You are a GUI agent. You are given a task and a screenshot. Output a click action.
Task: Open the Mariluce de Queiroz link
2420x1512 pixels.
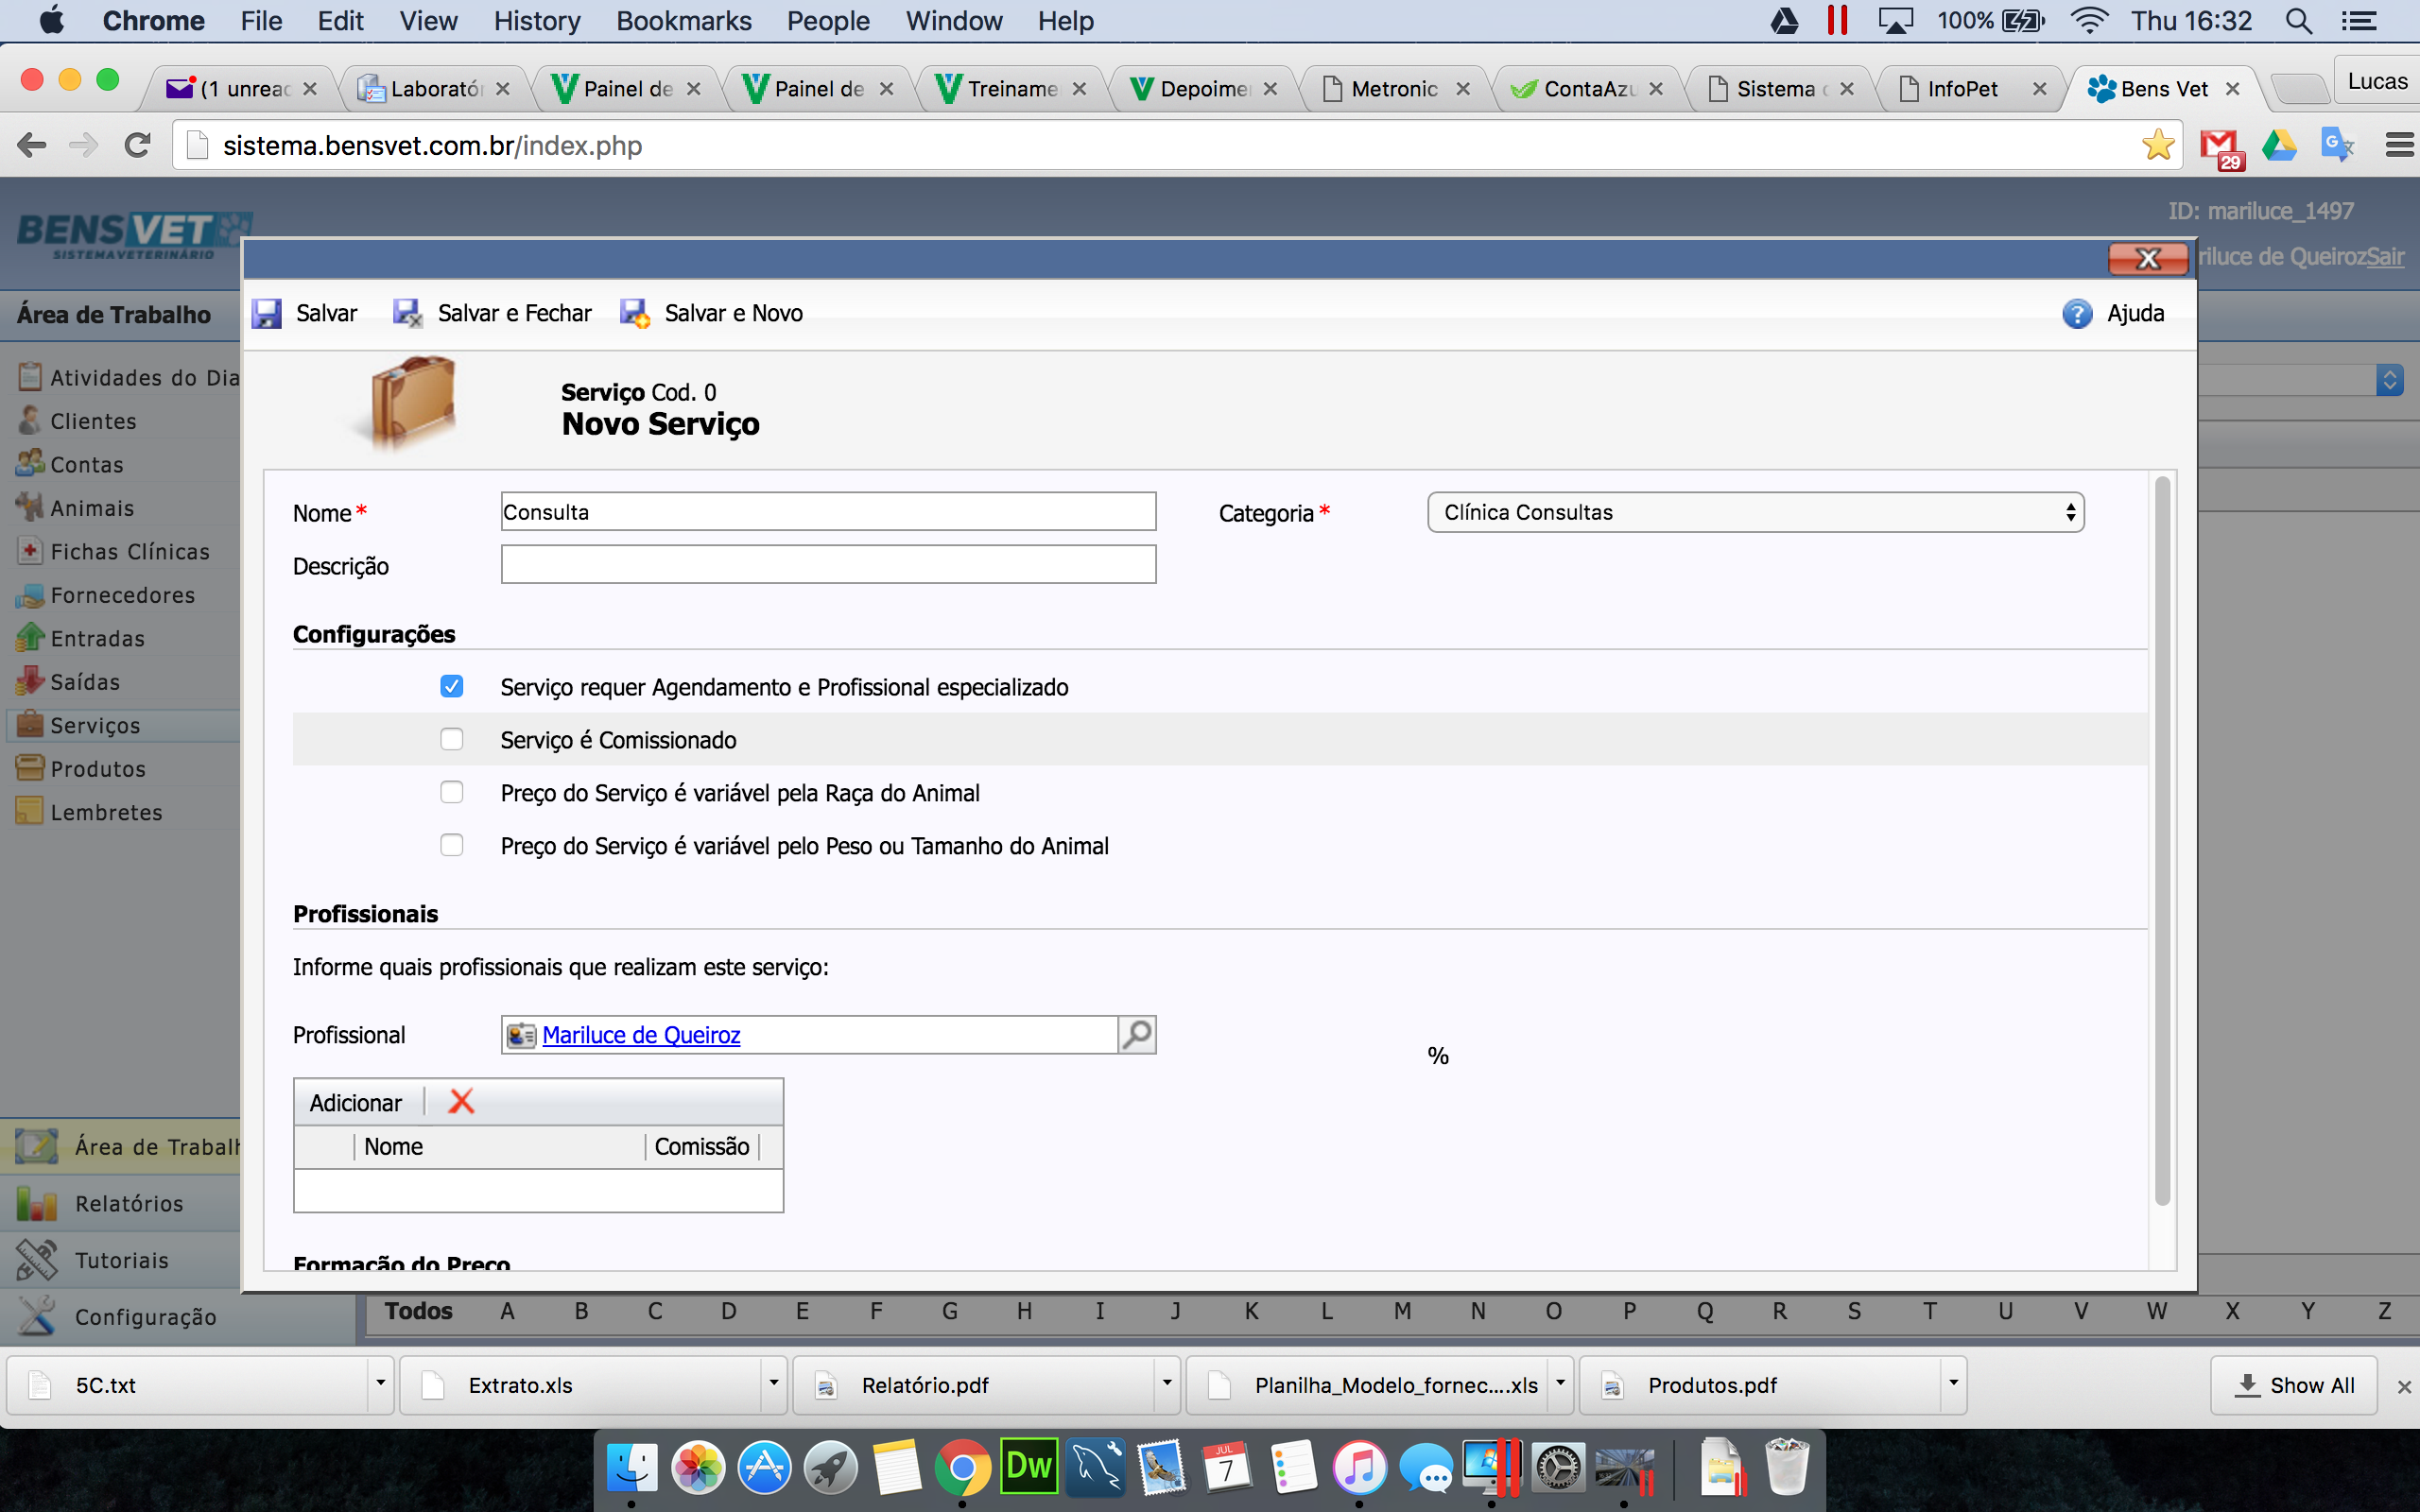[x=641, y=1035]
